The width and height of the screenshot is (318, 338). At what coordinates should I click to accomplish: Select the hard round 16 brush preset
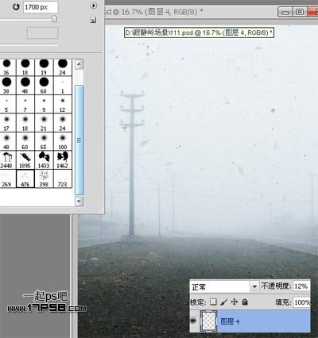pyautogui.click(x=6, y=67)
